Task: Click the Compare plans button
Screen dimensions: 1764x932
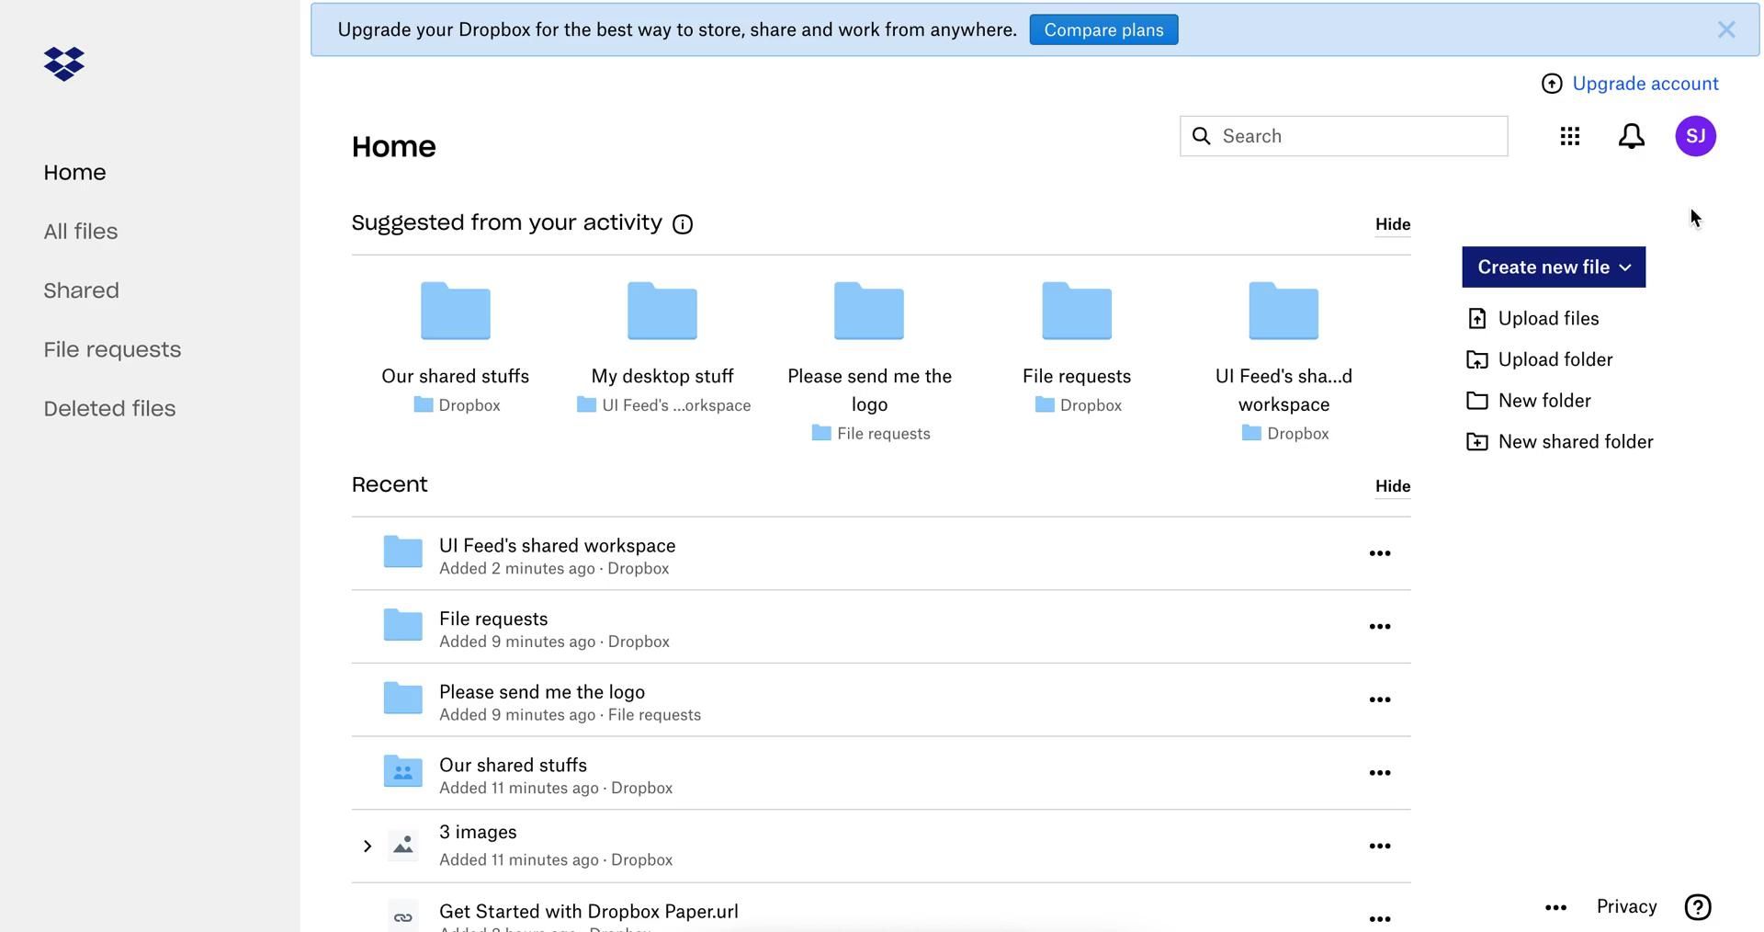Action: pos(1103,30)
